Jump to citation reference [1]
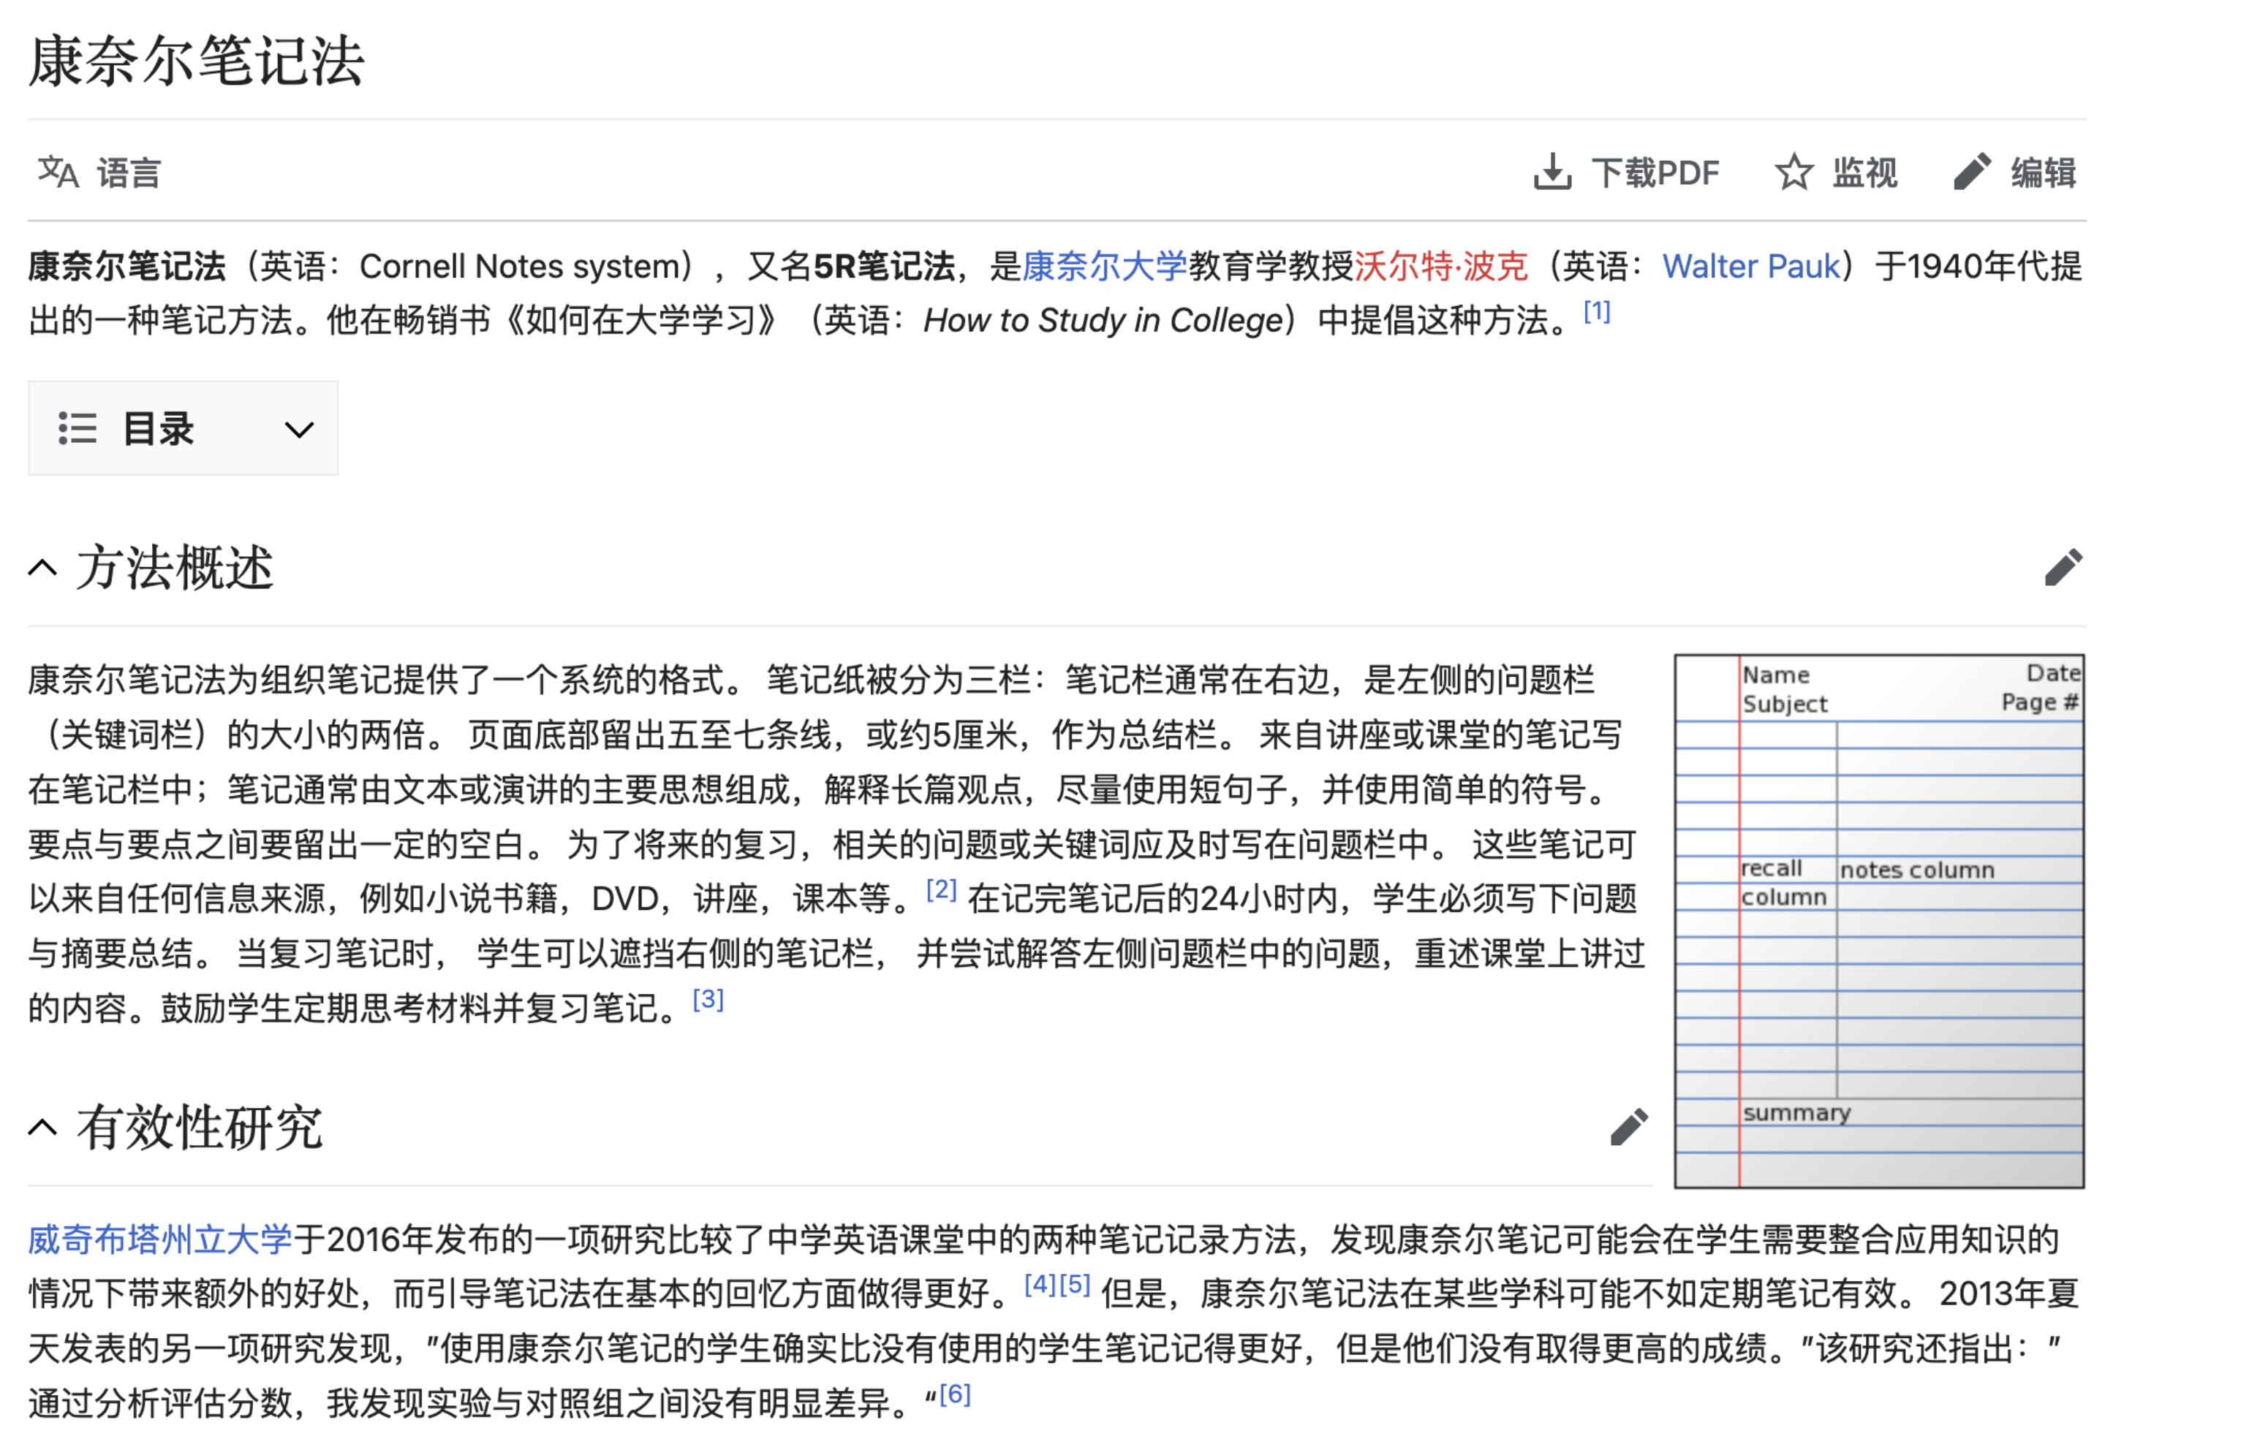The image size is (2249, 1447). click(1597, 311)
